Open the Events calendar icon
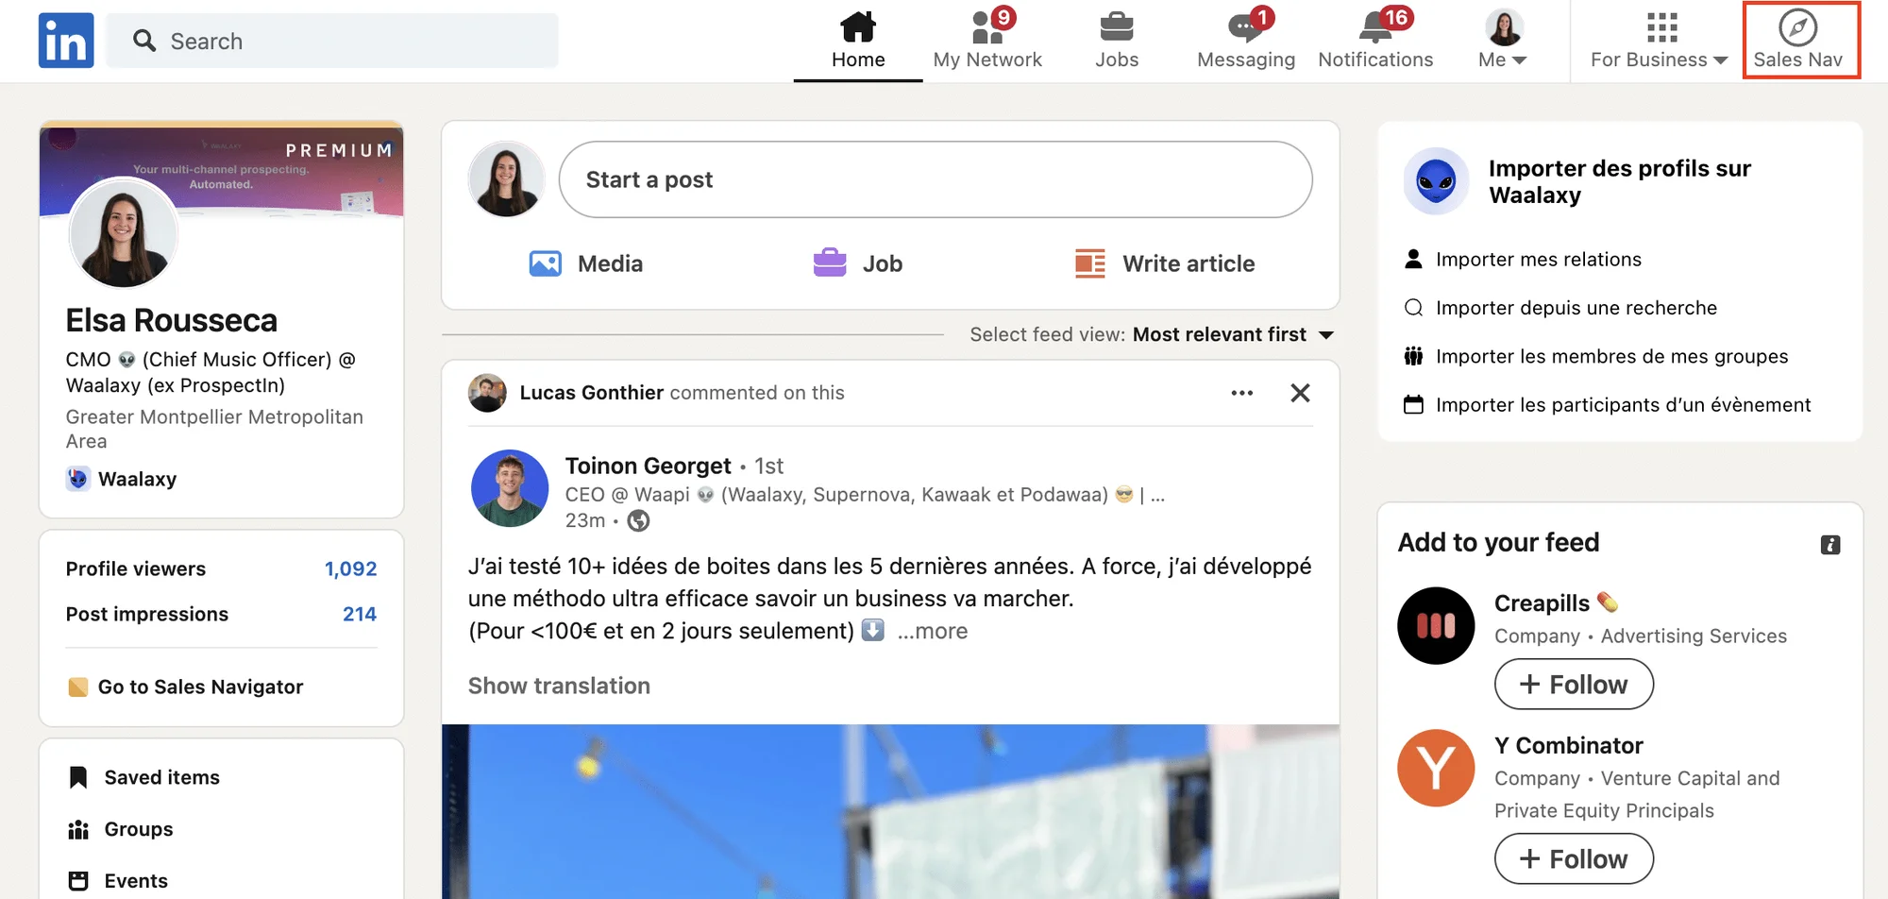Viewport: 1888px width, 899px height. coord(78,881)
